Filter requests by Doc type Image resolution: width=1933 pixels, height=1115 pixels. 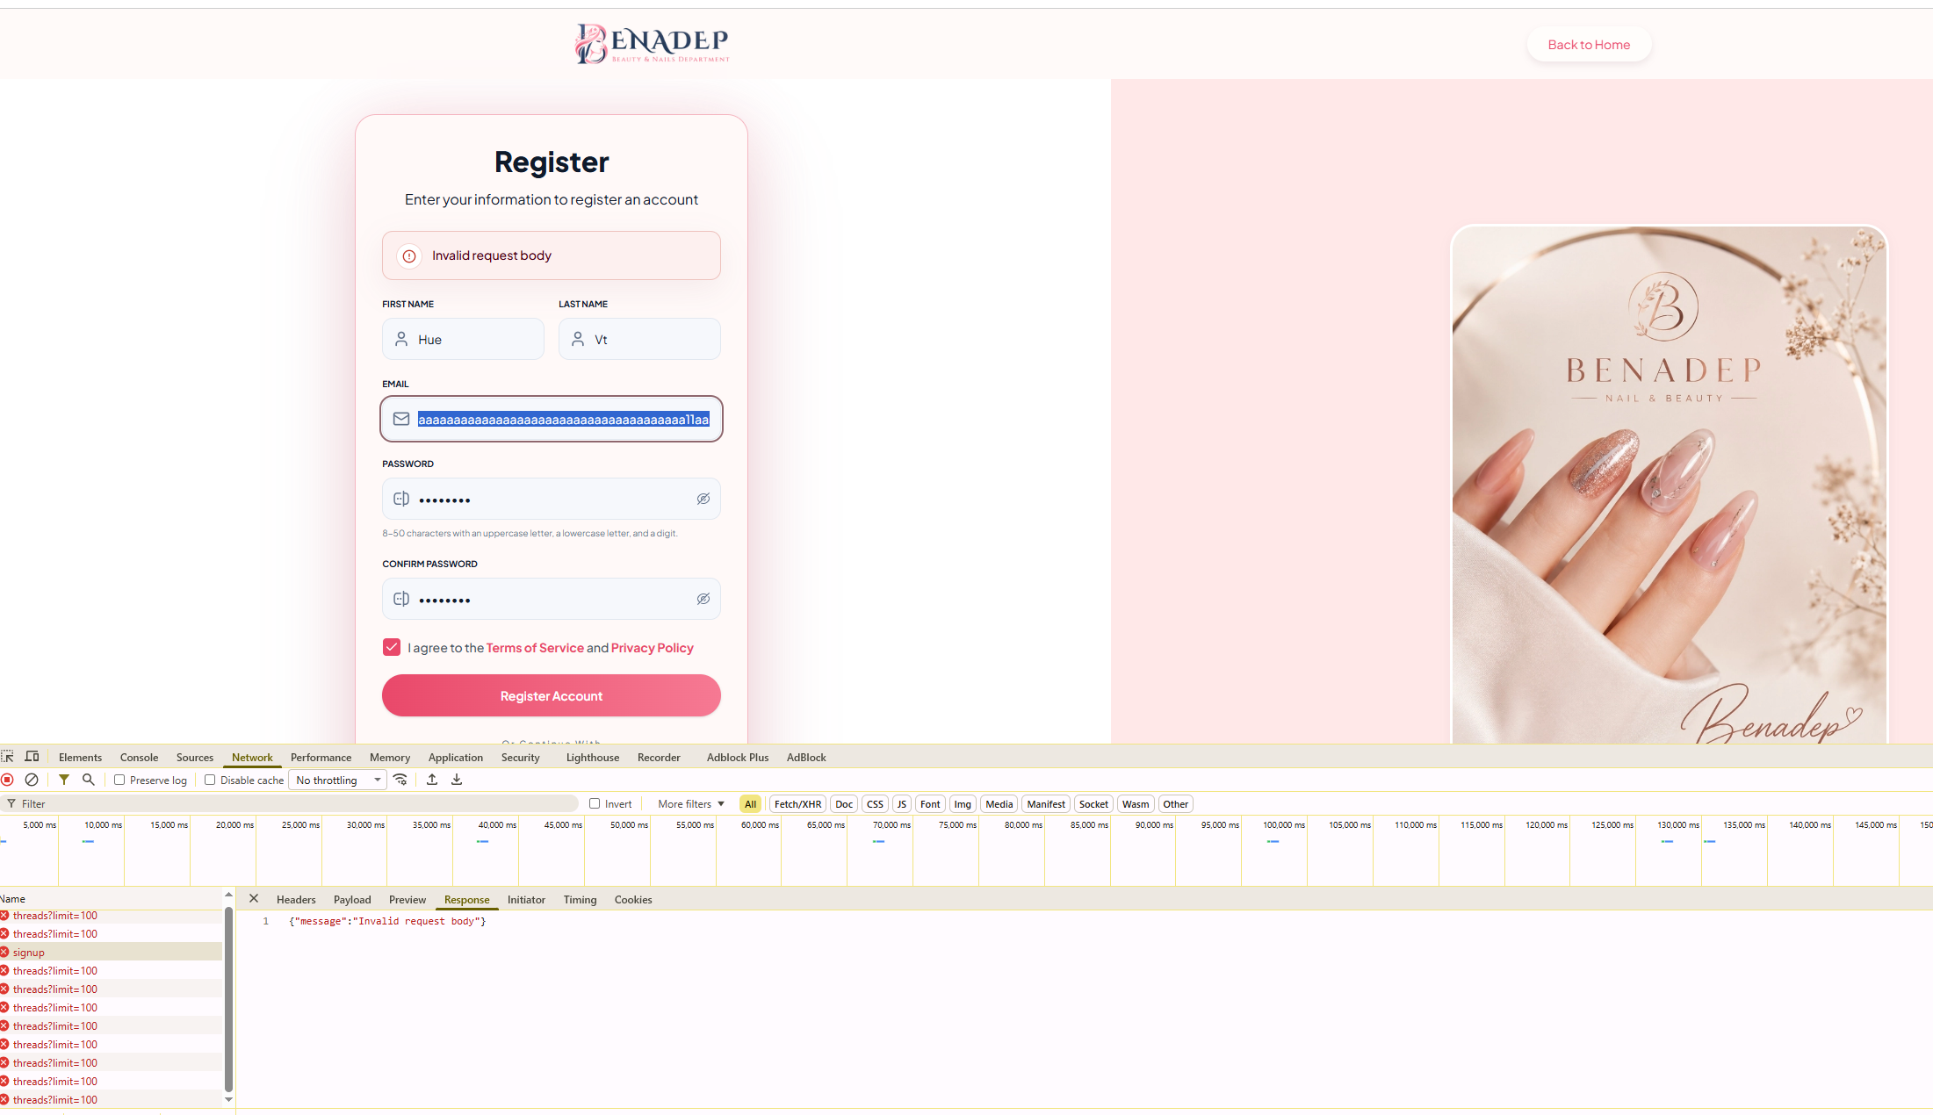click(x=844, y=804)
